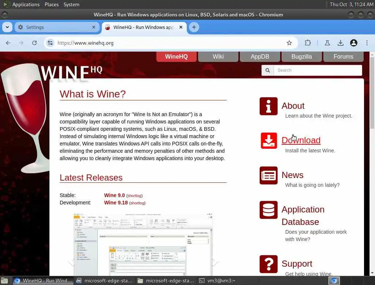Open a new browser tab

point(194,27)
